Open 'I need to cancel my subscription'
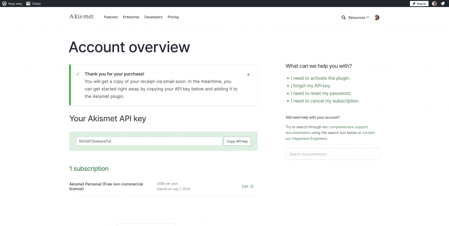Viewport: 449px width, 226px height. tap(325, 101)
